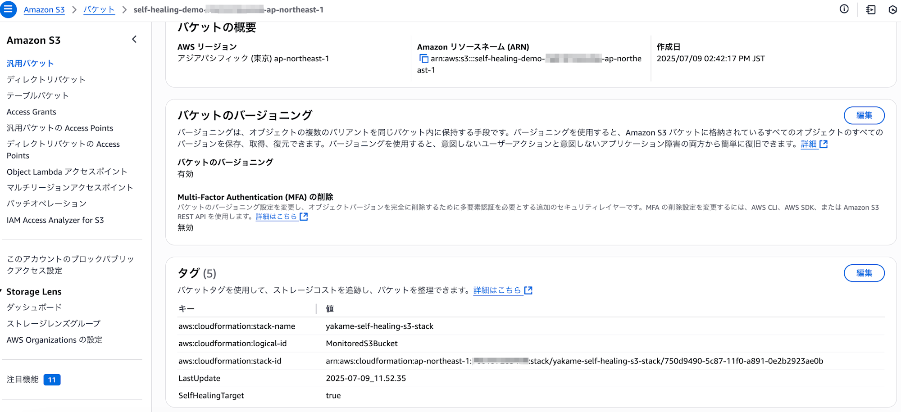Open the Storage Lens ダッシュボード

pyautogui.click(x=34, y=308)
